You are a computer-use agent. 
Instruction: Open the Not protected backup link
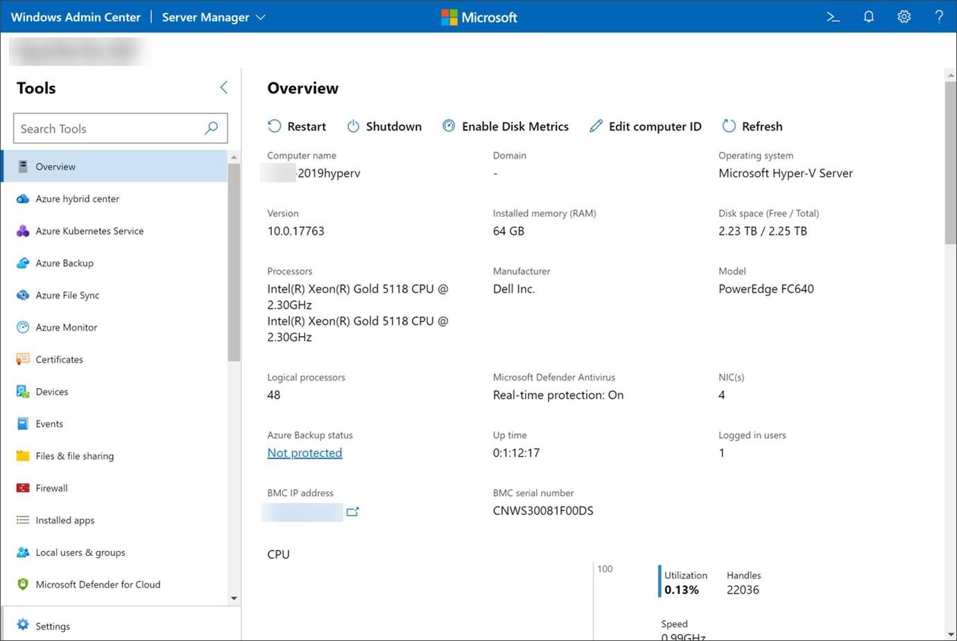[304, 453]
